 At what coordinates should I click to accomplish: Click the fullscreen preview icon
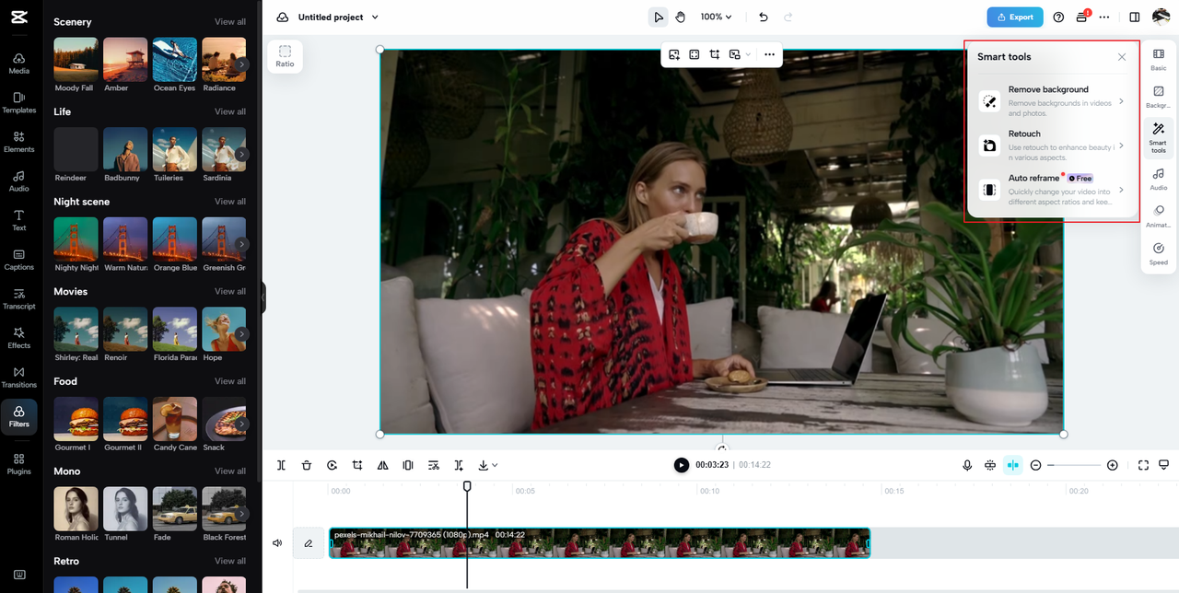1143,465
